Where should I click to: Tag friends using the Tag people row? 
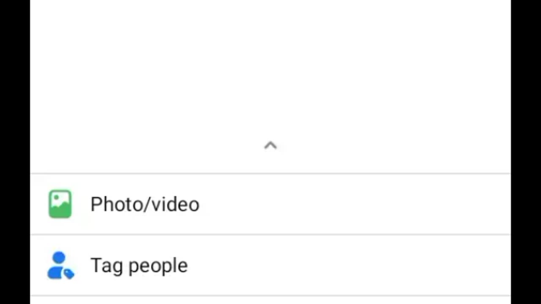tap(270, 265)
